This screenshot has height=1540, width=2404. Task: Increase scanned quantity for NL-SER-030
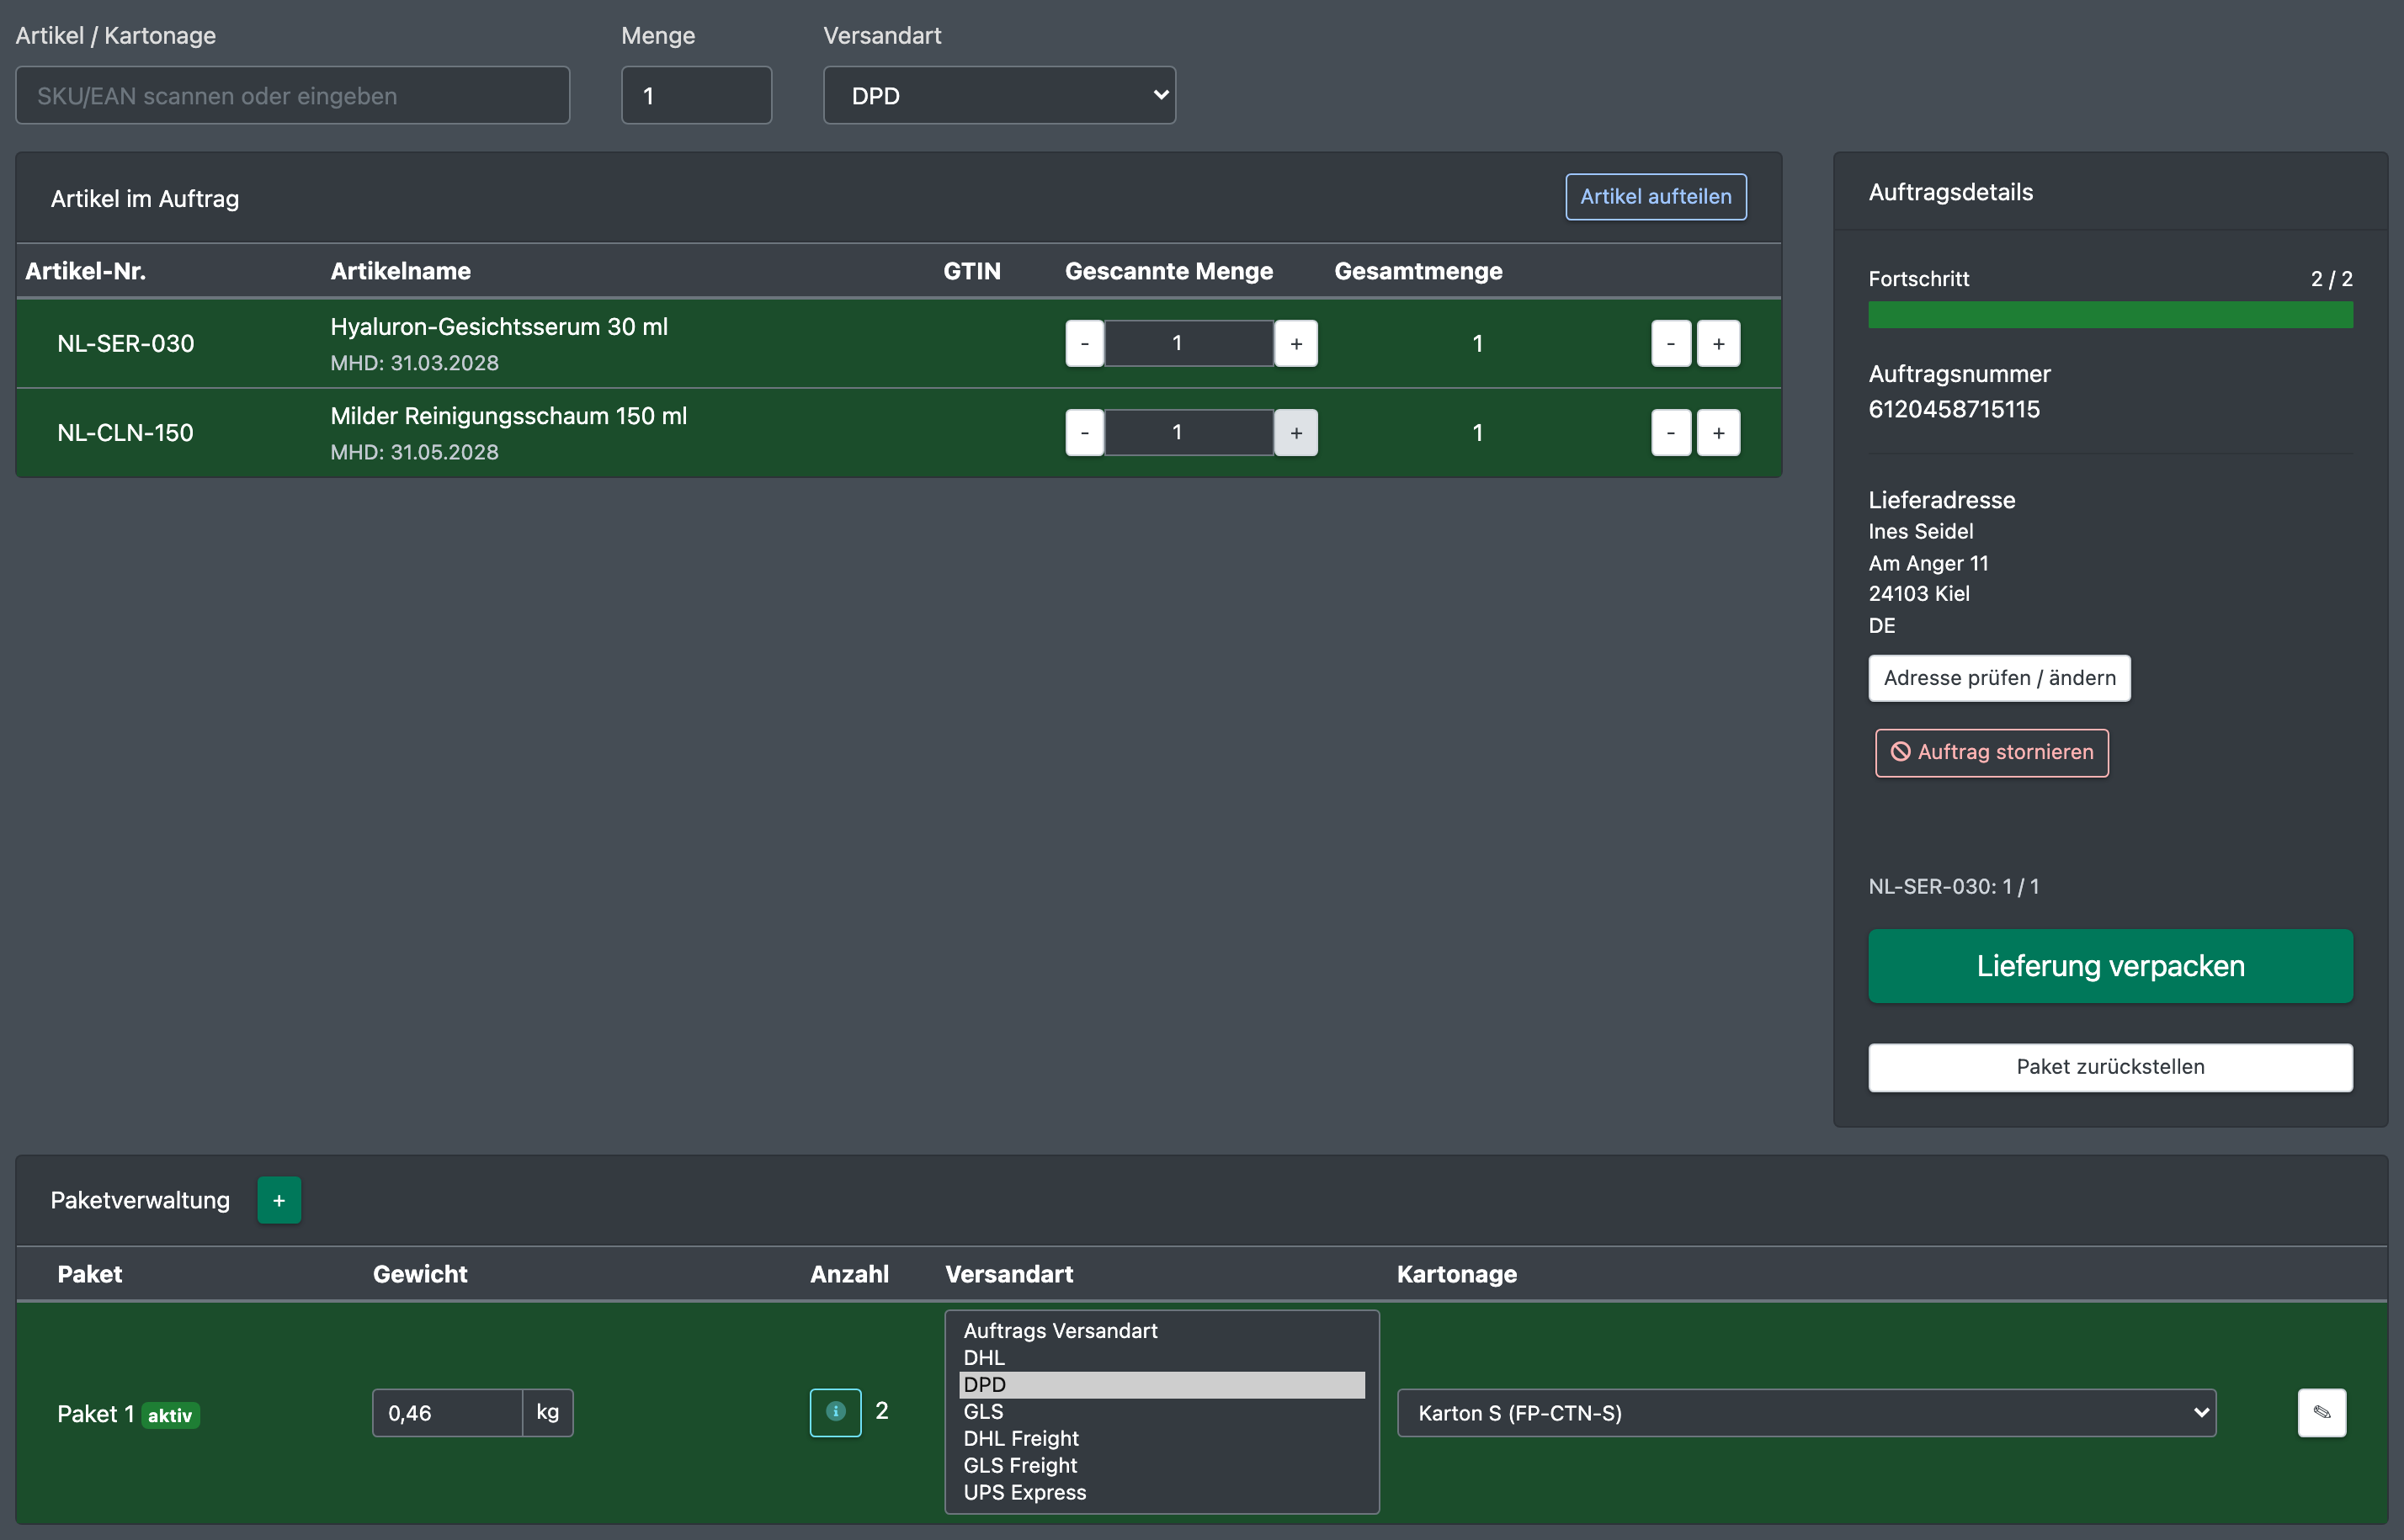coord(1296,343)
